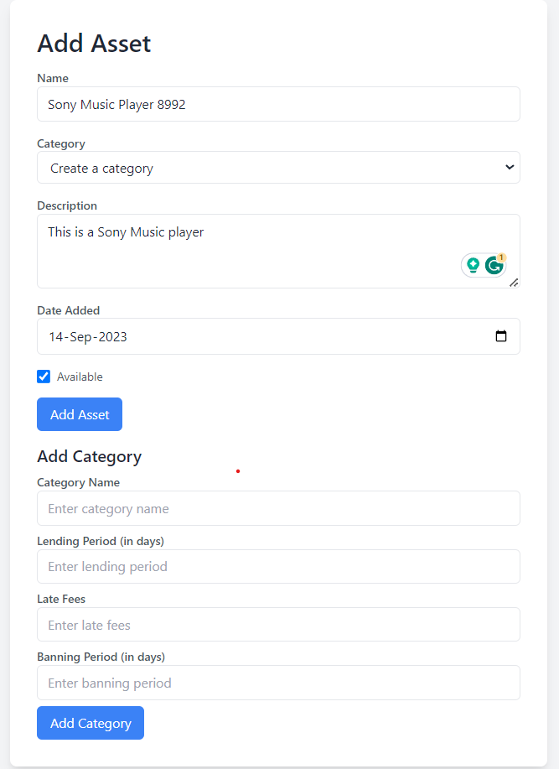Viewport: 559px width, 769px height.
Task: Click the Add Category button
Action: click(91, 723)
